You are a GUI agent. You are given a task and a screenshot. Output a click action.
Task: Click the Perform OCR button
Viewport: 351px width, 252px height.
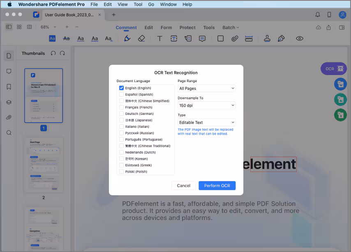click(217, 186)
